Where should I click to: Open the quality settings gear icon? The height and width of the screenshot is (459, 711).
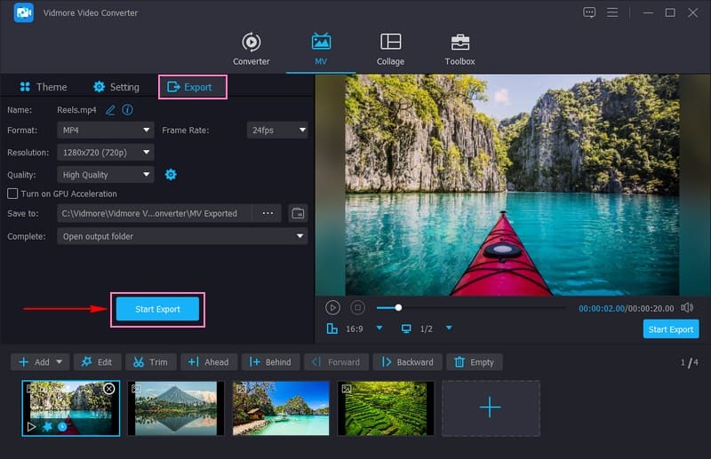(x=171, y=175)
